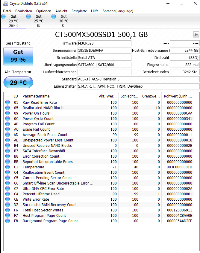The width and height of the screenshot is (200, 253).
Task: Click status circle of Average Block-Erase Count
Action: [x=7, y=135]
